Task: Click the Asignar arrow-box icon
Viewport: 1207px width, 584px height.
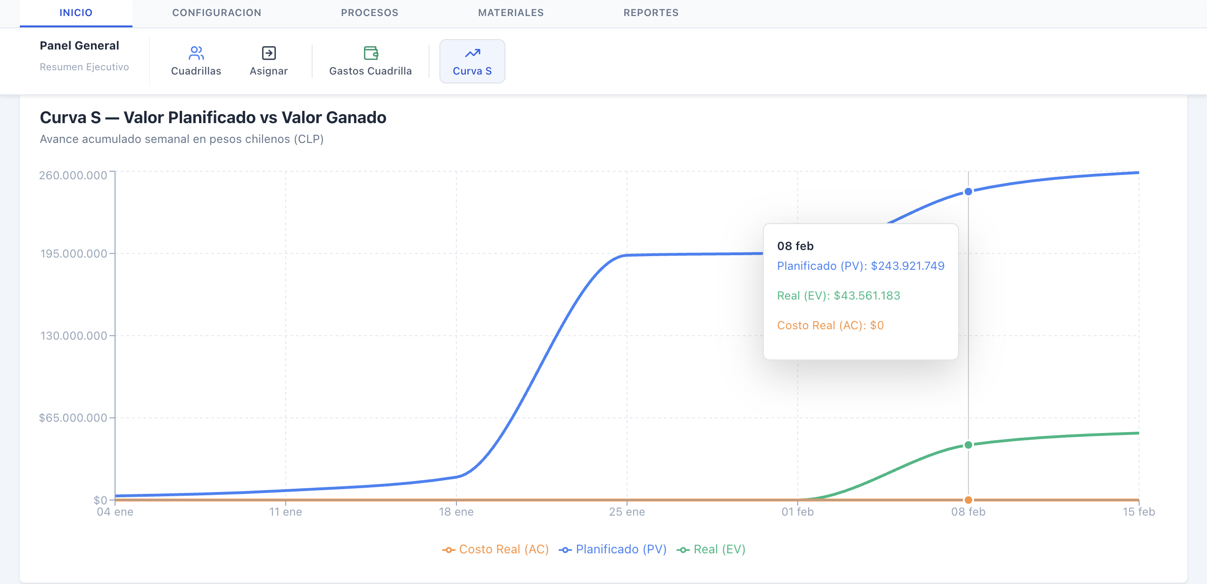Action: click(x=268, y=53)
